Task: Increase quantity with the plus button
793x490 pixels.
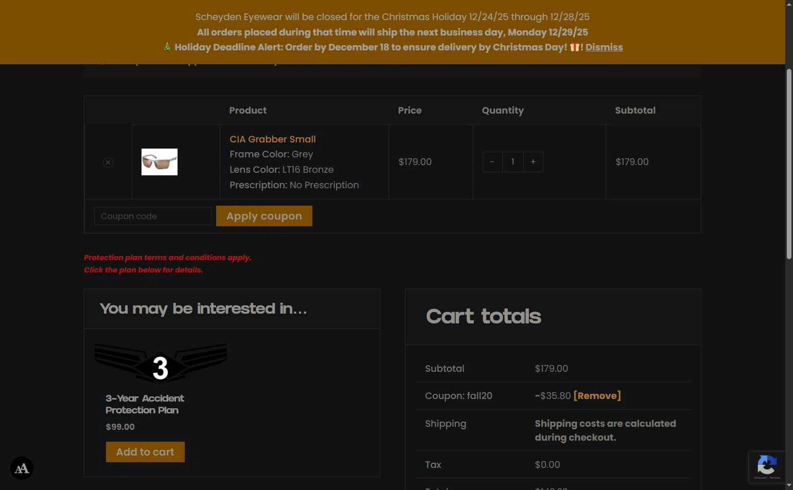Action: click(533, 162)
